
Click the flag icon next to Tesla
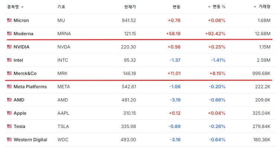(9, 126)
